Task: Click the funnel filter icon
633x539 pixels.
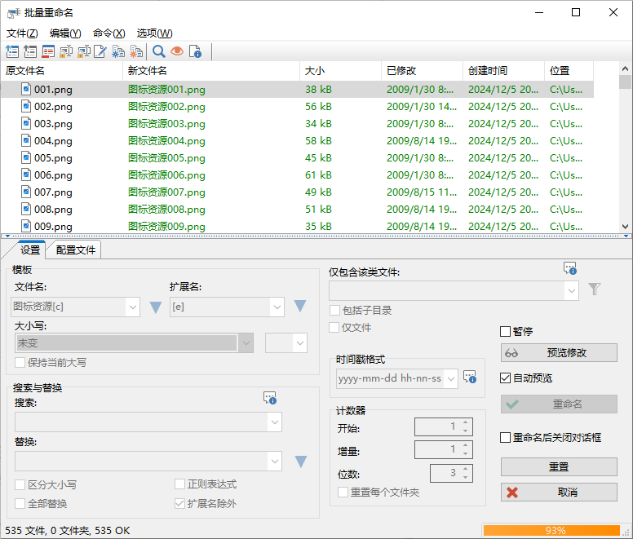Action: click(x=595, y=289)
